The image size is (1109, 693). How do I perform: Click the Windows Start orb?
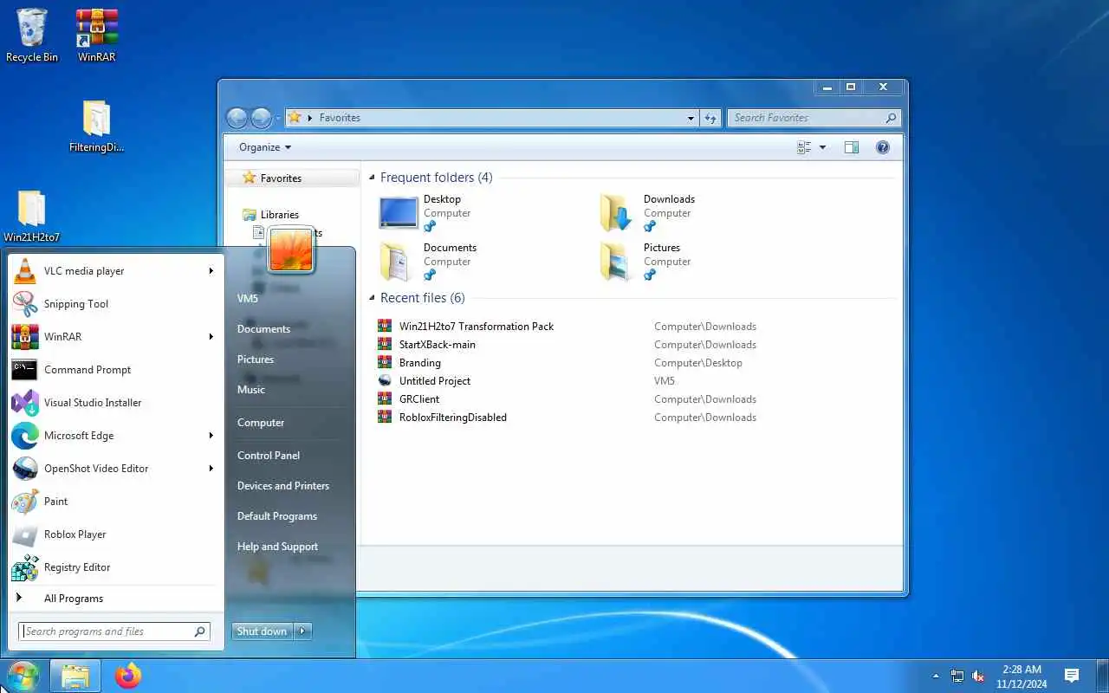click(x=23, y=676)
